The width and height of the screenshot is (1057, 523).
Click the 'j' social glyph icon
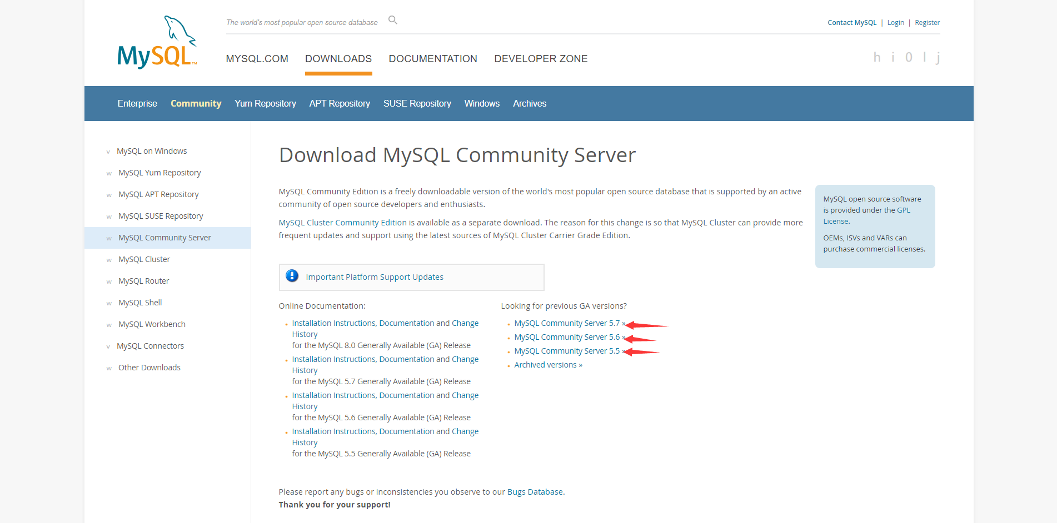pos(938,58)
